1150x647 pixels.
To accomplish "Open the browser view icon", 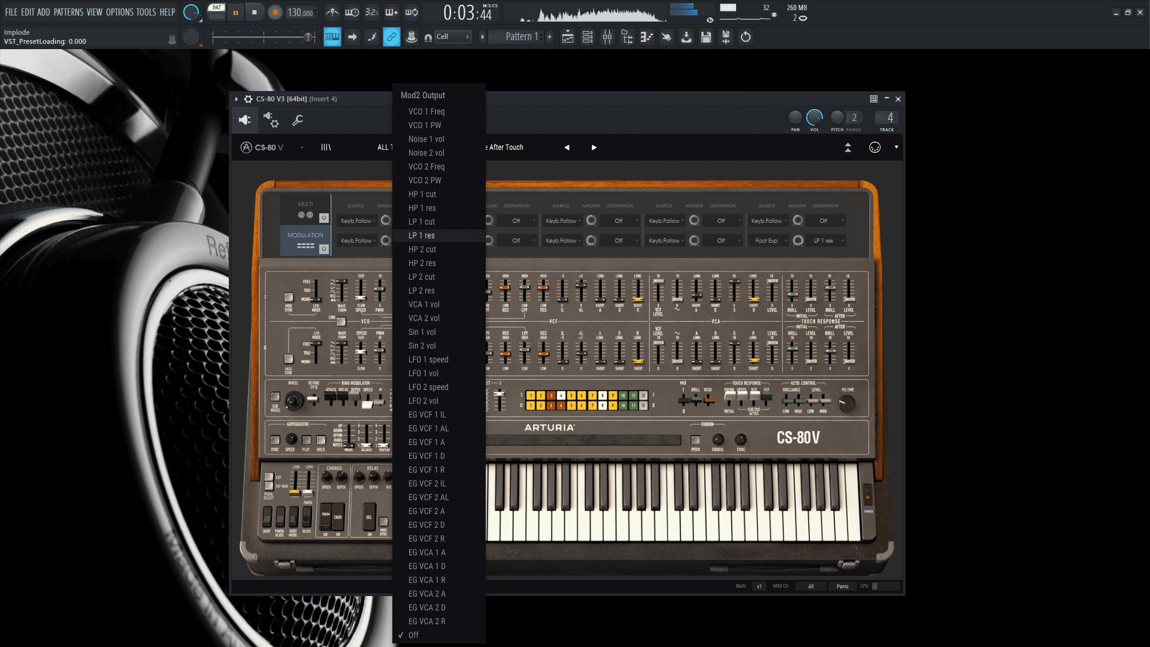I will (x=627, y=37).
